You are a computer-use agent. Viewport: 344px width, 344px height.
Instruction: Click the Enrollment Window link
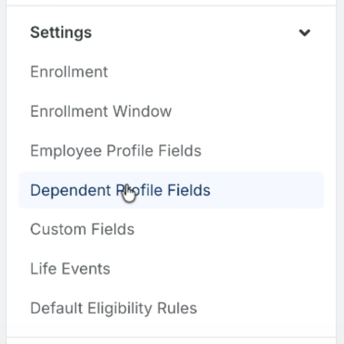(x=101, y=111)
